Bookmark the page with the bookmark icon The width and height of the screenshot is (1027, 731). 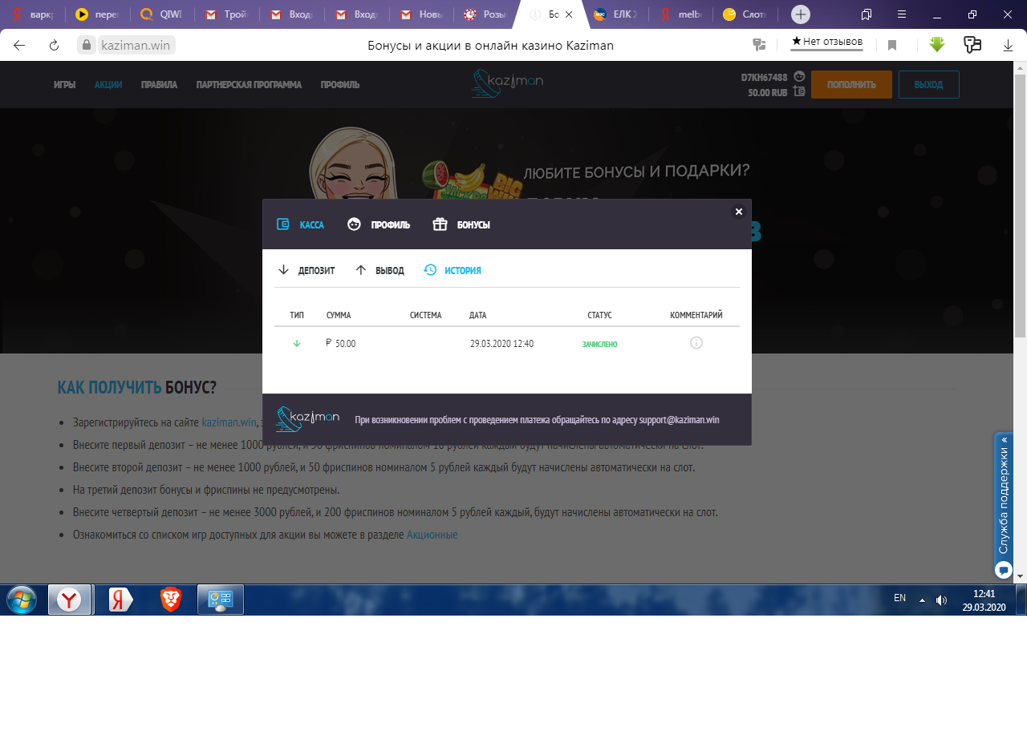[x=892, y=45]
